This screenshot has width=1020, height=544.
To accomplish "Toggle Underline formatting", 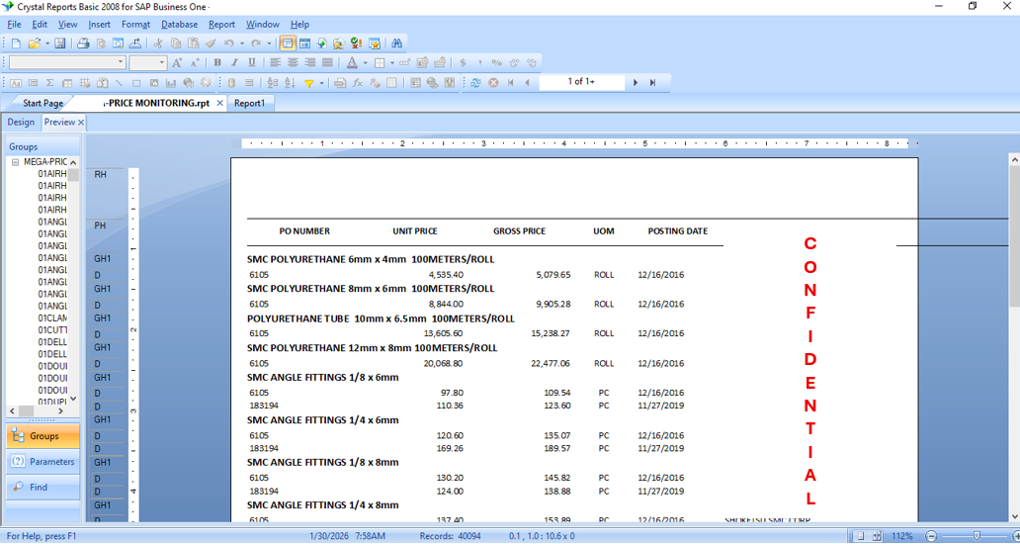I will click(x=251, y=63).
